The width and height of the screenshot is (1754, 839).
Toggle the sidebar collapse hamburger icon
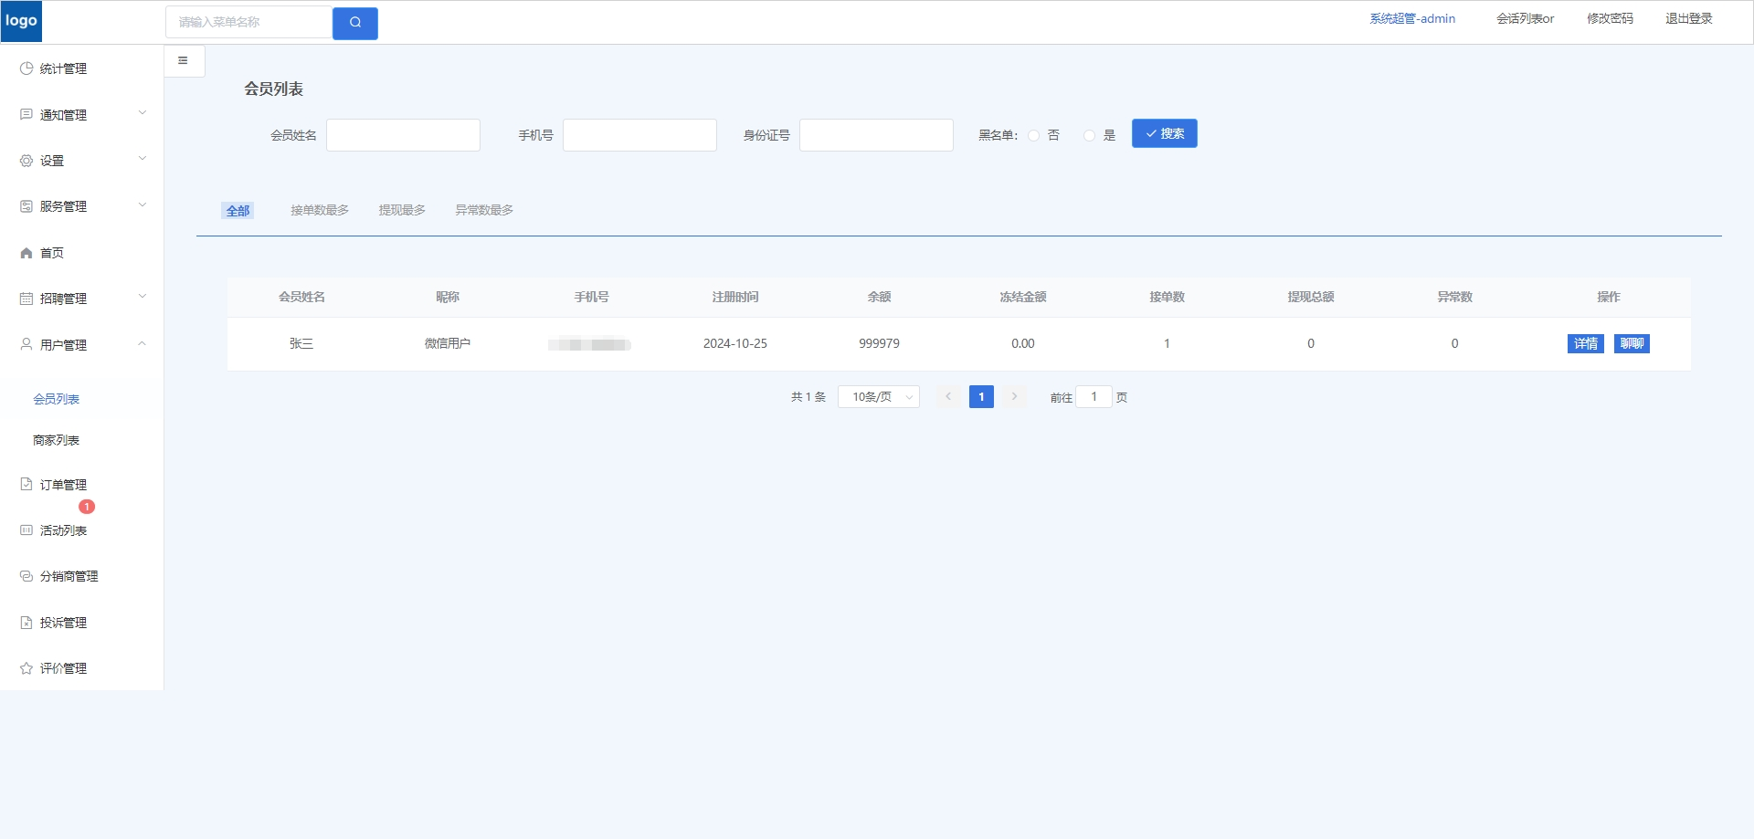[x=184, y=61]
